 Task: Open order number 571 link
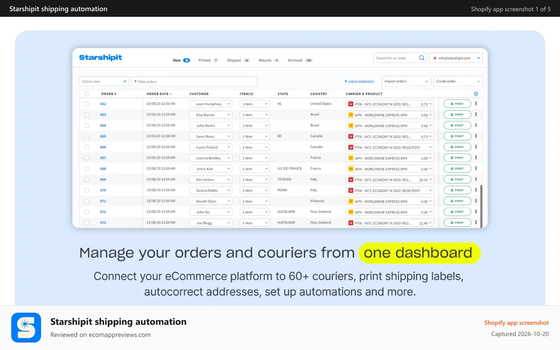tap(103, 201)
